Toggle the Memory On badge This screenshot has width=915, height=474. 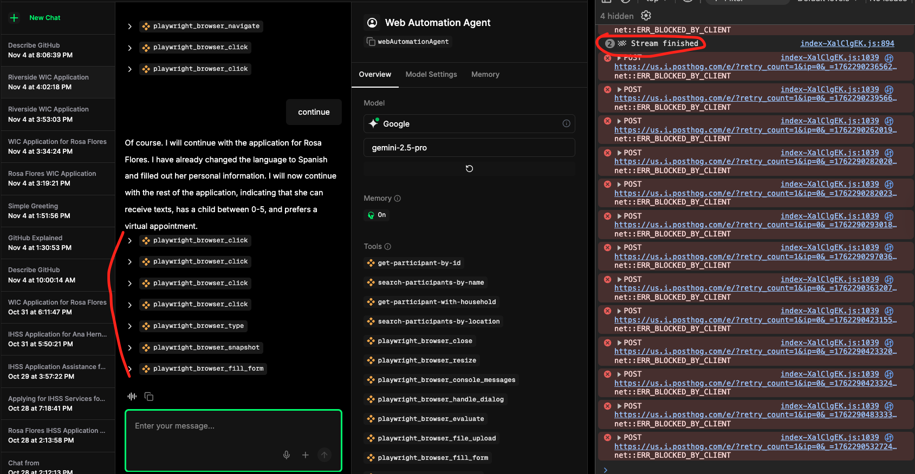[377, 215]
